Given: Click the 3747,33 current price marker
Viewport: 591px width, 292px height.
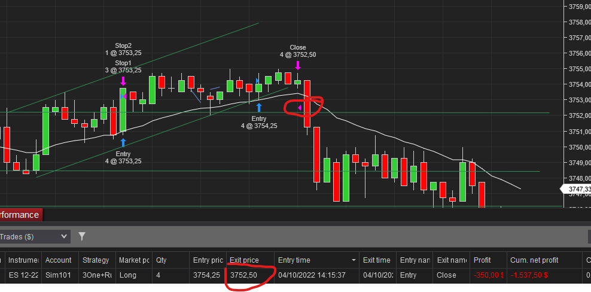Looking at the screenshot, I should point(576,188).
